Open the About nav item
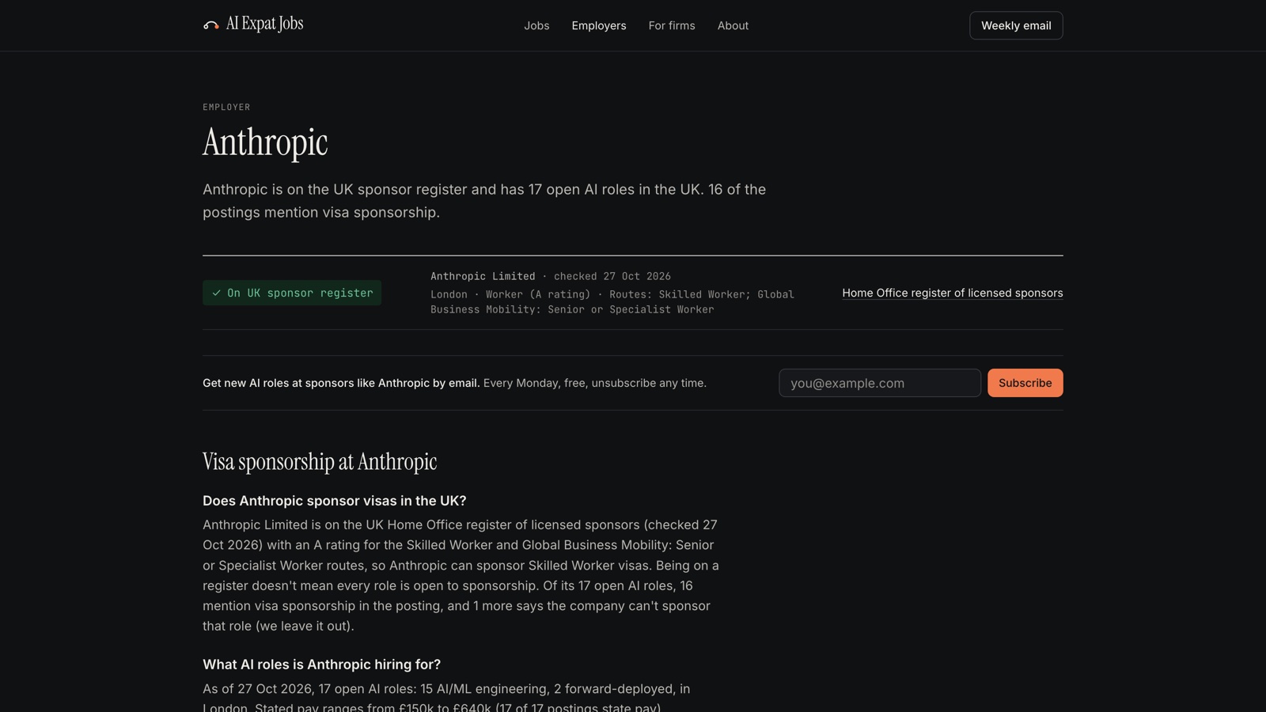This screenshot has height=712, width=1266. pos(733,25)
